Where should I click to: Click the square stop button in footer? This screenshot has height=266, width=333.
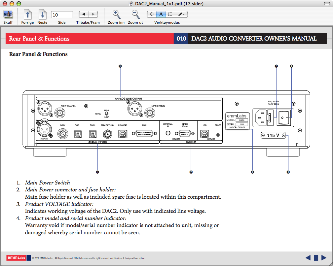316,257
